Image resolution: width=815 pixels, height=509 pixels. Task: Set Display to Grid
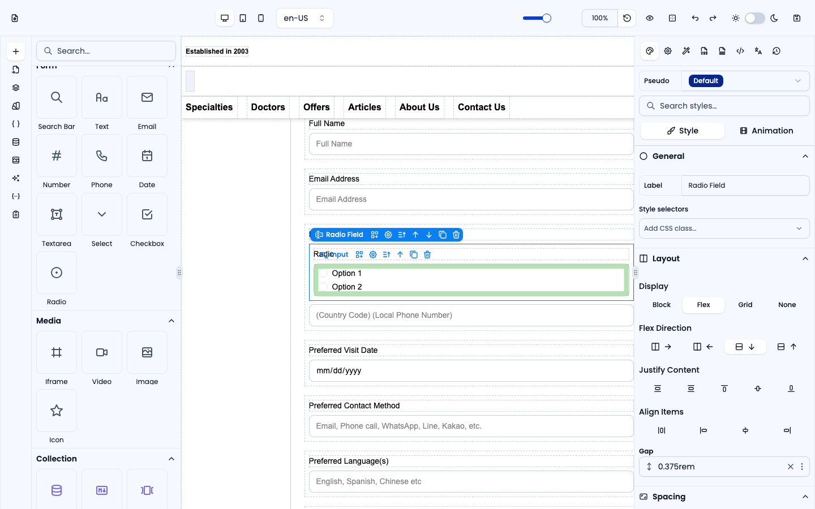click(x=745, y=305)
